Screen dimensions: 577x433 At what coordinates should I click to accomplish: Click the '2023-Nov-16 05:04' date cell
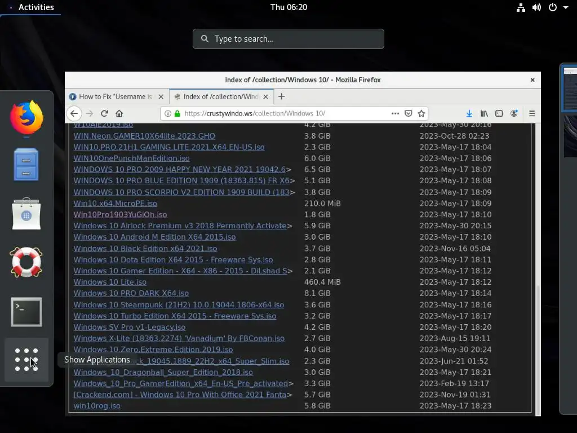pyautogui.click(x=455, y=249)
